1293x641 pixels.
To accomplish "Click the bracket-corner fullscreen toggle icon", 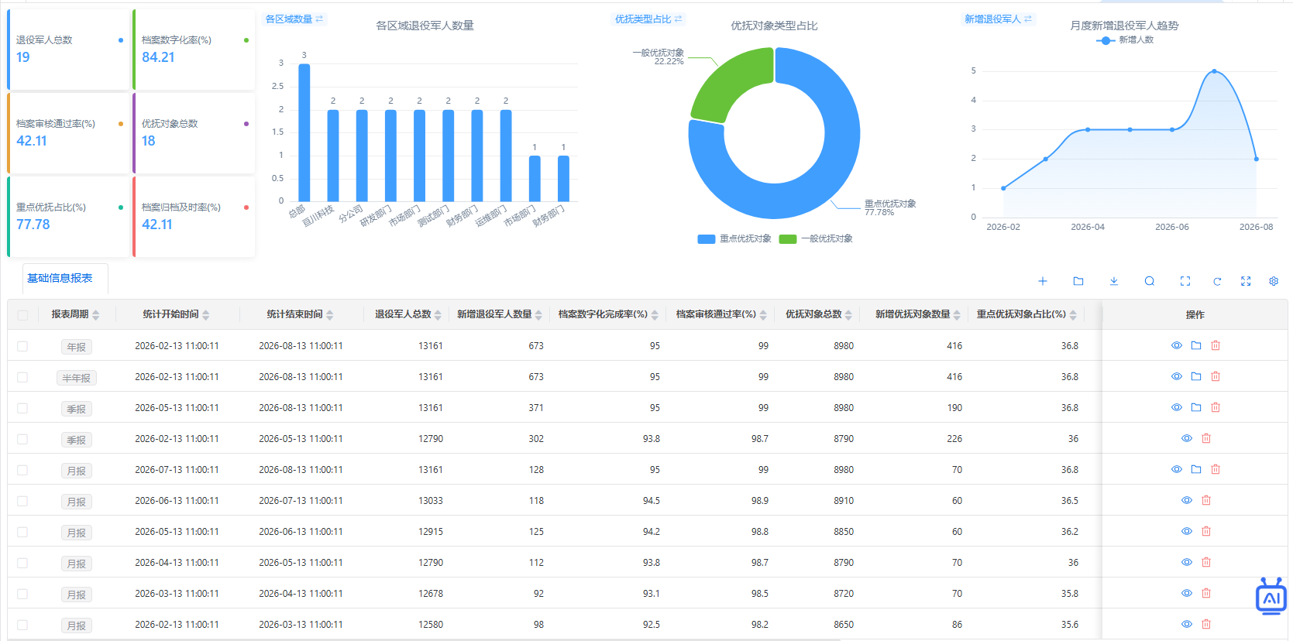I will pyautogui.click(x=1185, y=281).
